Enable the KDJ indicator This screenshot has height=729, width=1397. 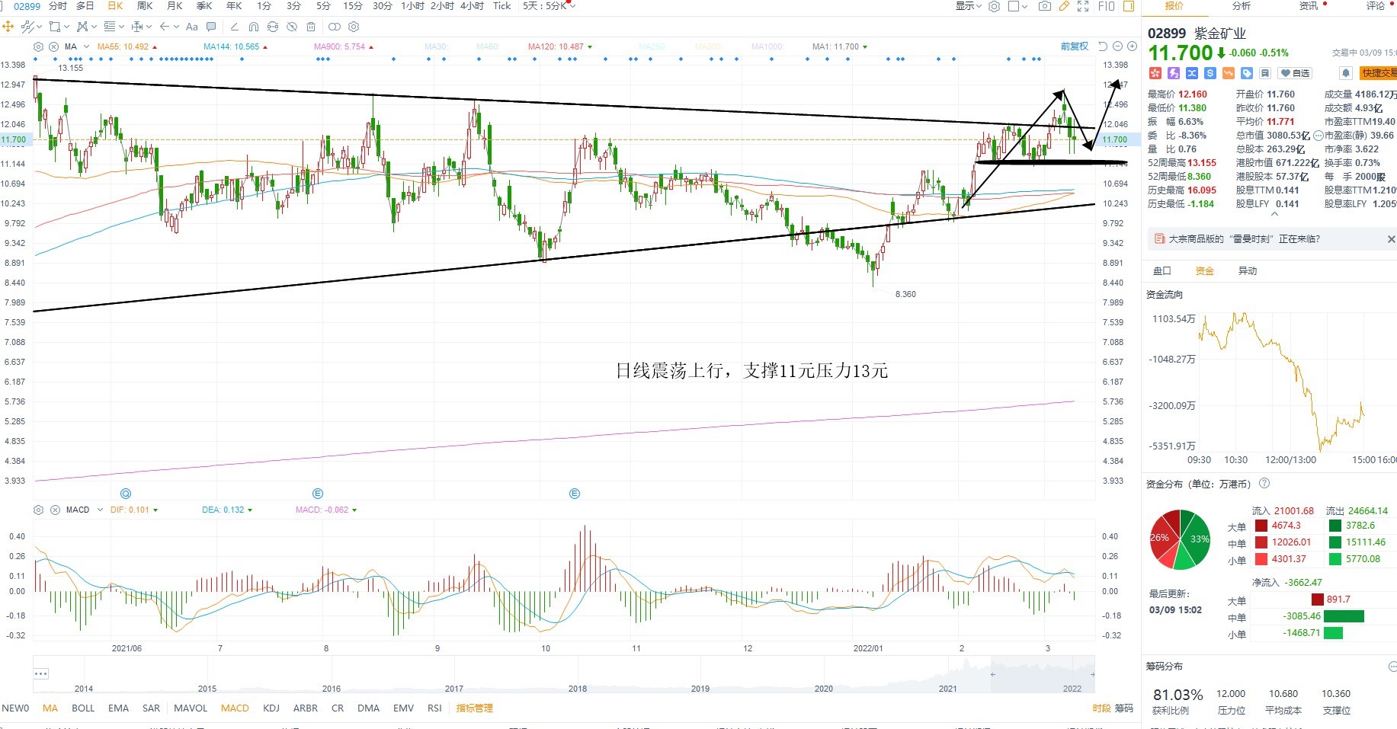pos(271,708)
